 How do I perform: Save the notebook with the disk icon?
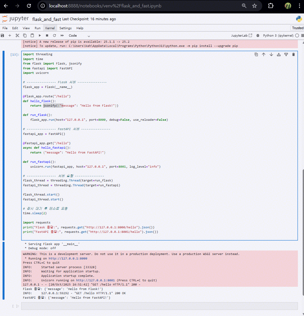(3, 35)
